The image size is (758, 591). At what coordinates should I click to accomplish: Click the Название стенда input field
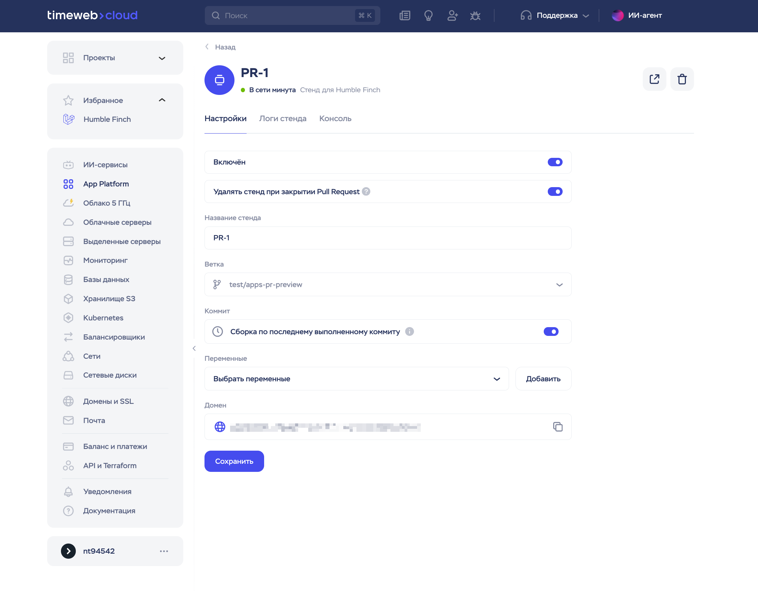pyautogui.click(x=388, y=238)
